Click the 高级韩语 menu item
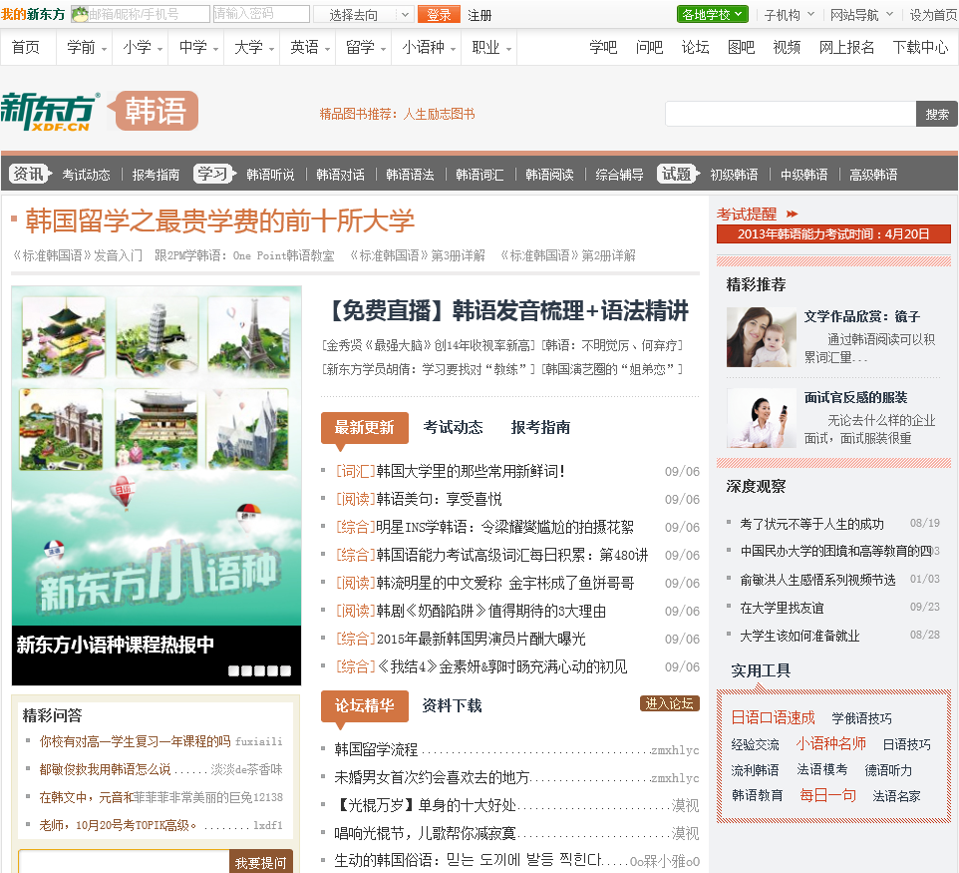This screenshot has height=873, width=959. [873, 175]
